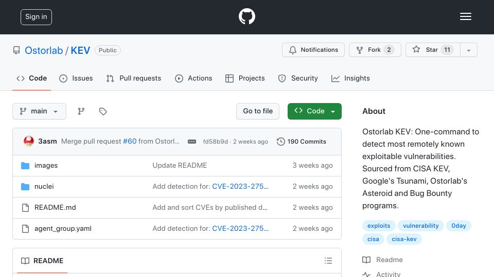Viewport: 494px width, 277px height.
Task: Click the Notifications bell button
Action: (313, 50)
